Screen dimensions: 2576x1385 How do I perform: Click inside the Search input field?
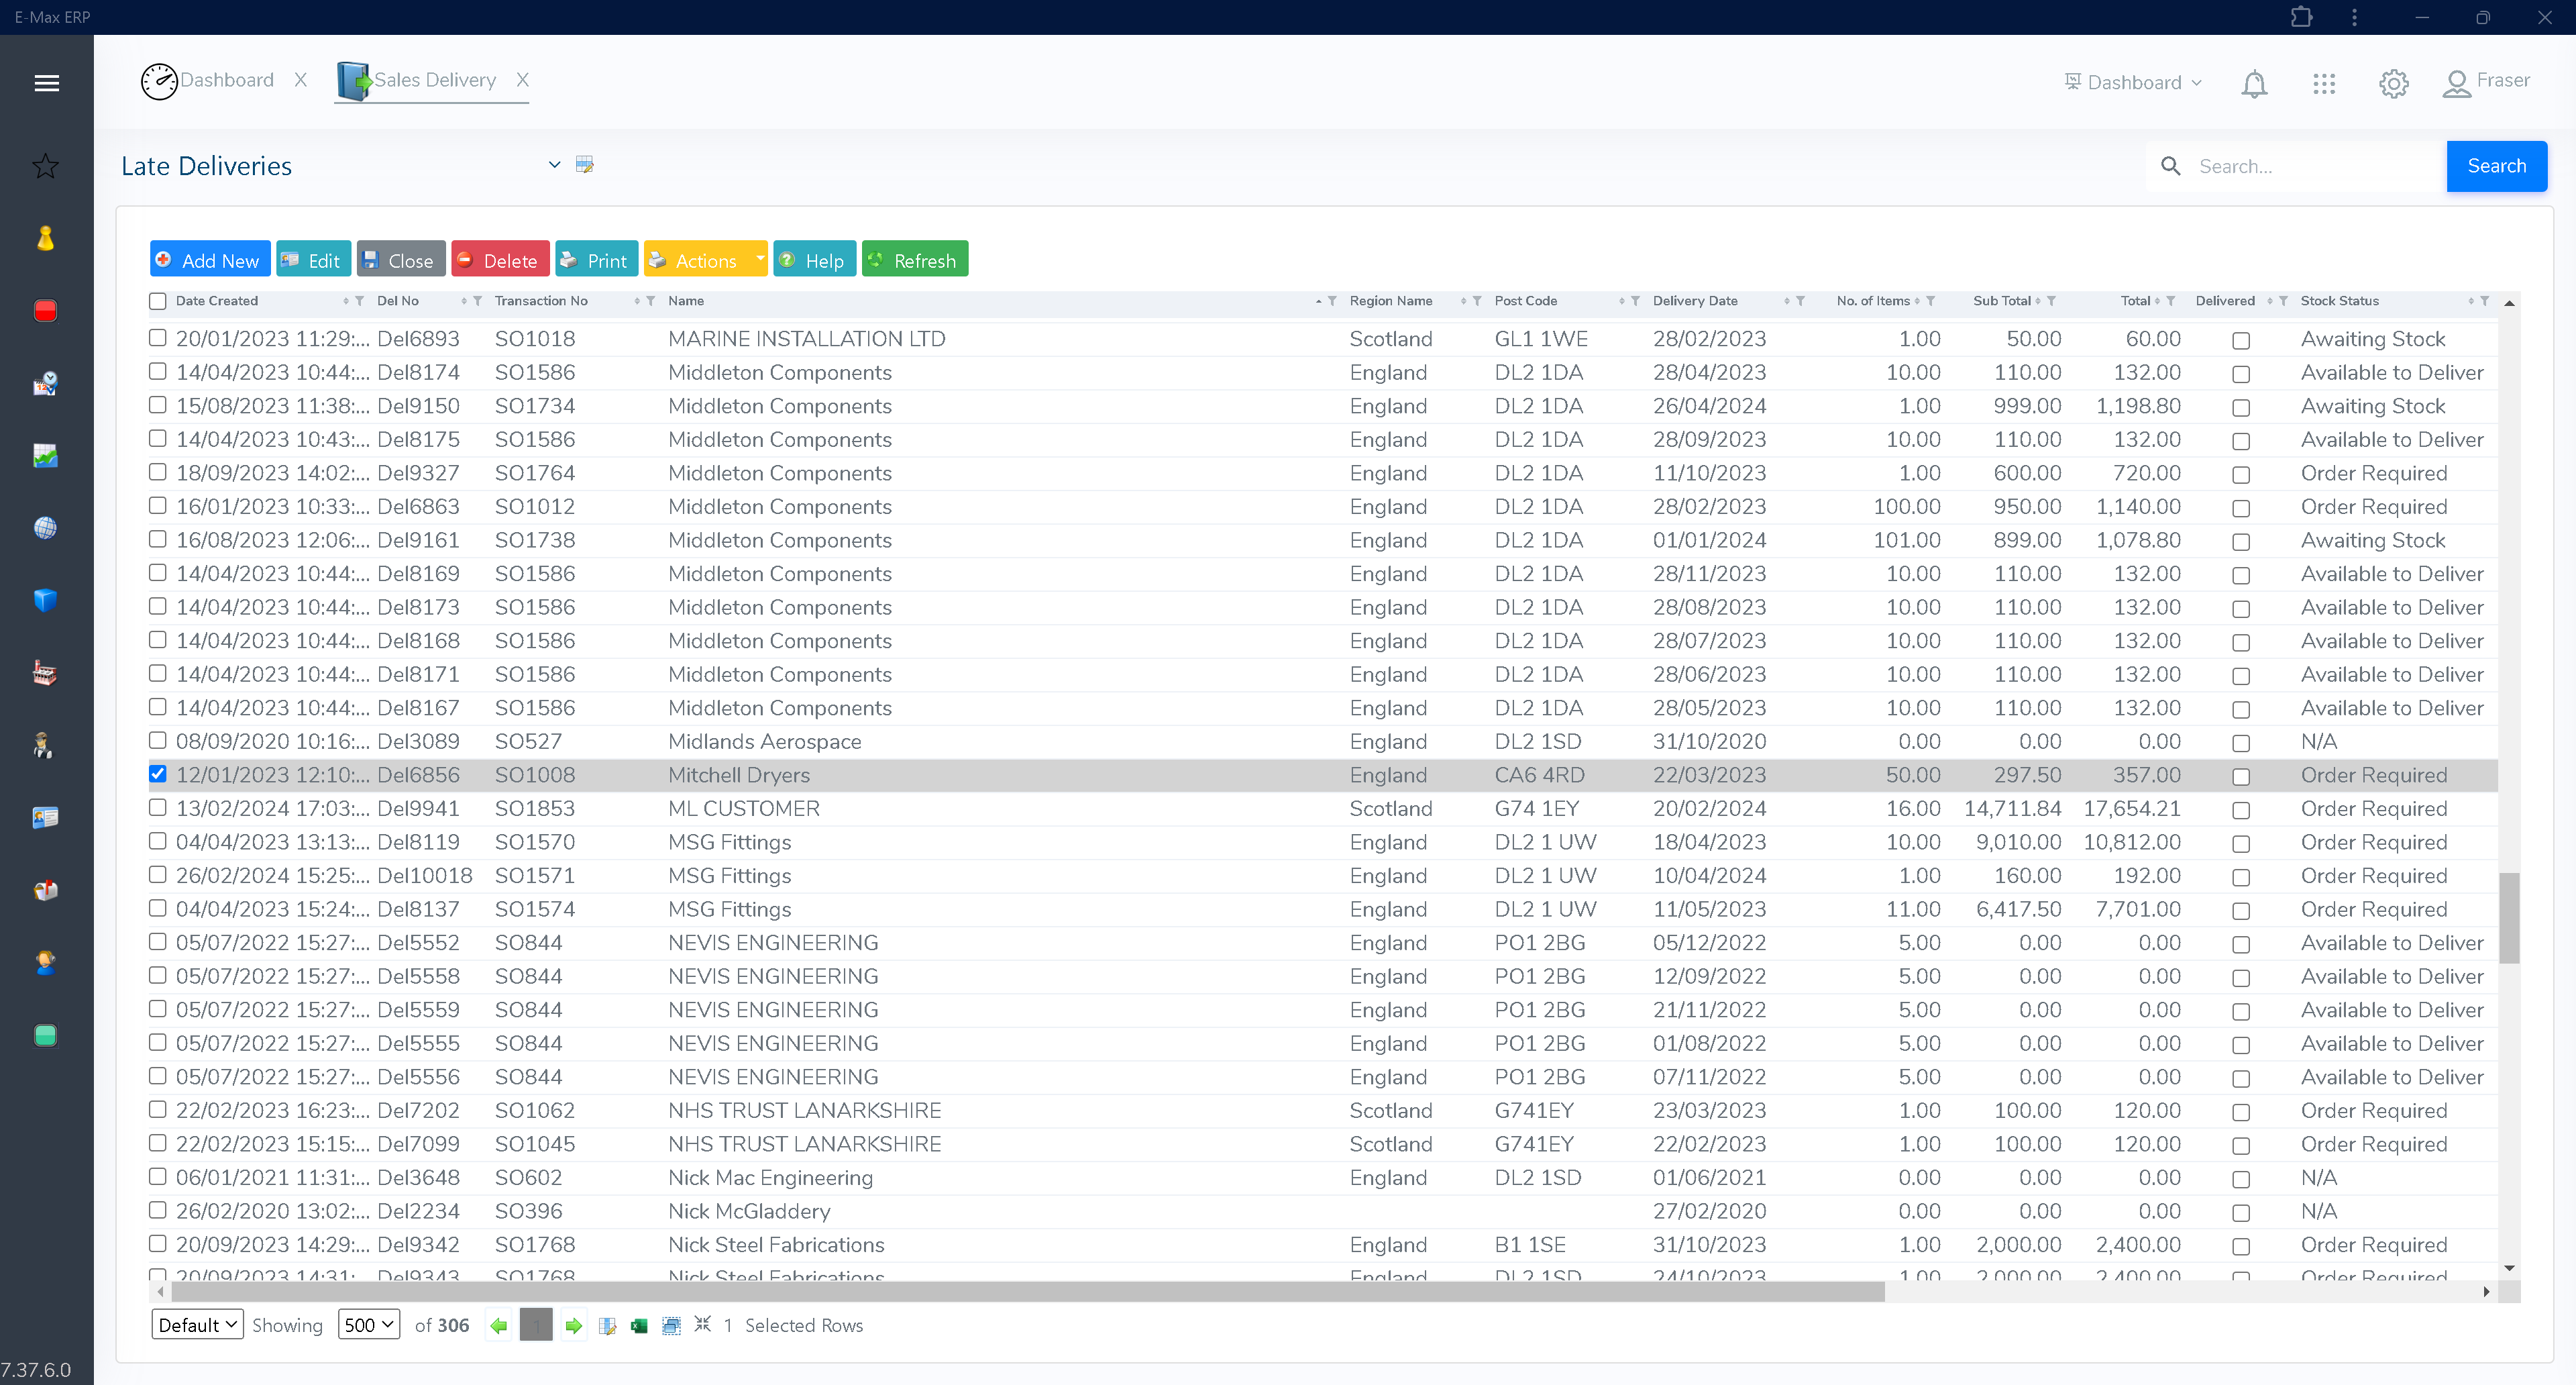[x=2300, y=166]
